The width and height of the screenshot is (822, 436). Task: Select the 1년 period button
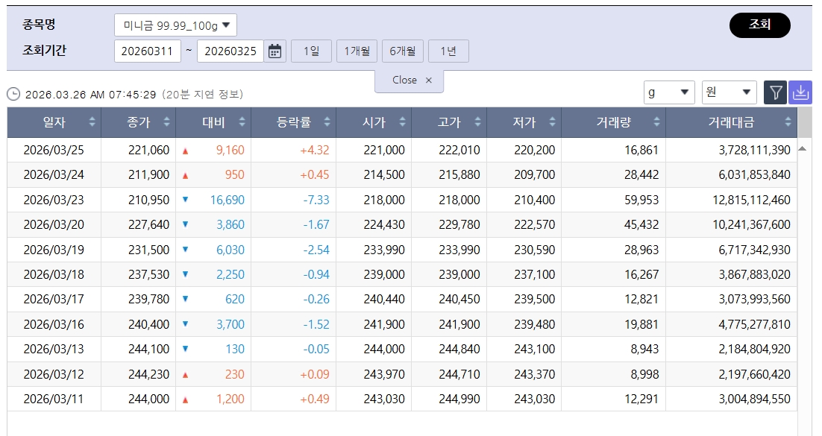pyautogui.click(x=448, y=51)
